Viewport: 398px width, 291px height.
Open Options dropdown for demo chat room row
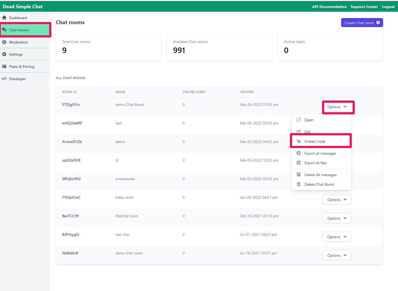click(x=337, y=255)
